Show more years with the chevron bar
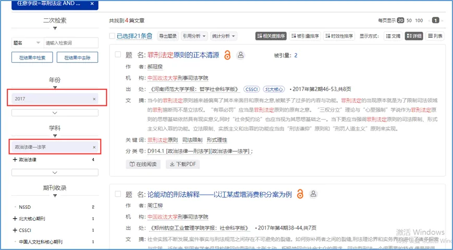453x250 pixels. 55,113
